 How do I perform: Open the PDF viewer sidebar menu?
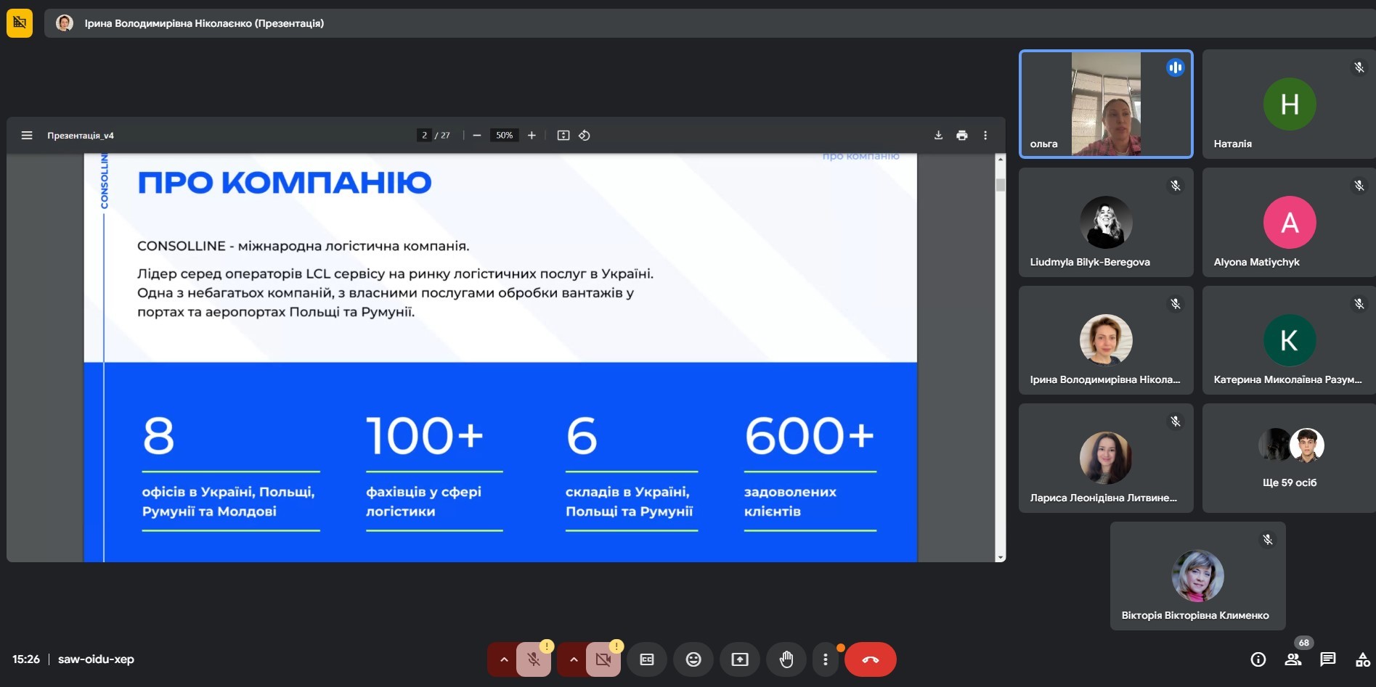tap(27, 136)
